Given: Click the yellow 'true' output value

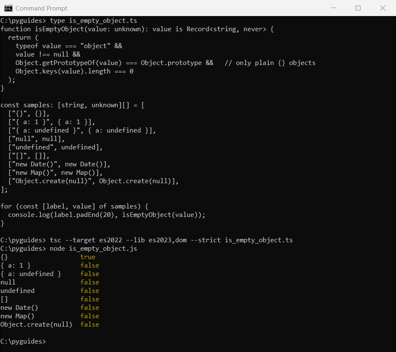Looking at the screenshot, I should pos(88,257).
